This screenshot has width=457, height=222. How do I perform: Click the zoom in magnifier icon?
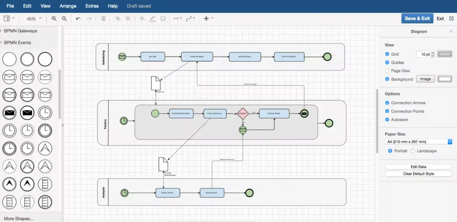tap(54, 19)
